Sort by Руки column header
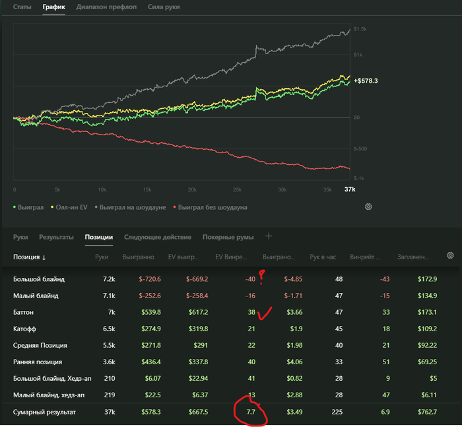 point(102,257)
